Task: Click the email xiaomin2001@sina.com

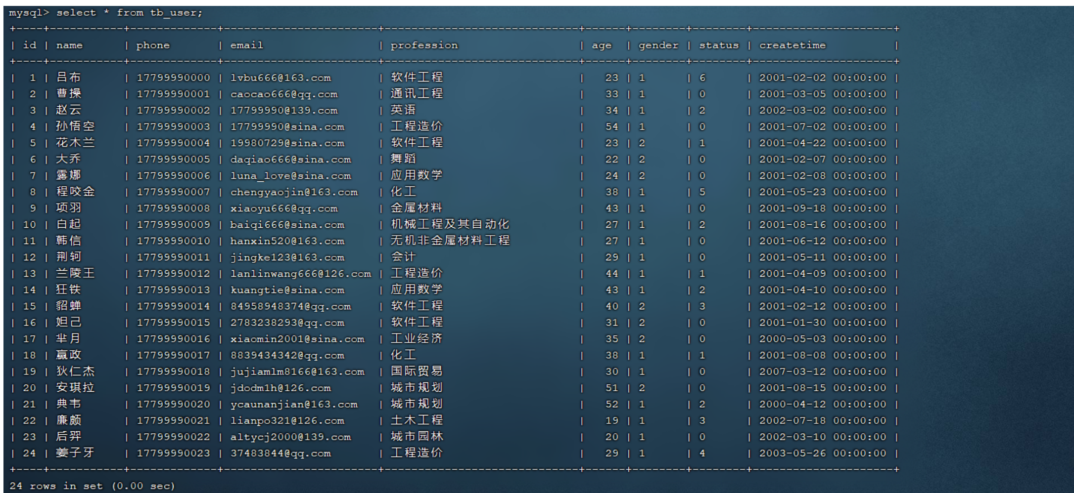Action: coord(297,339)
